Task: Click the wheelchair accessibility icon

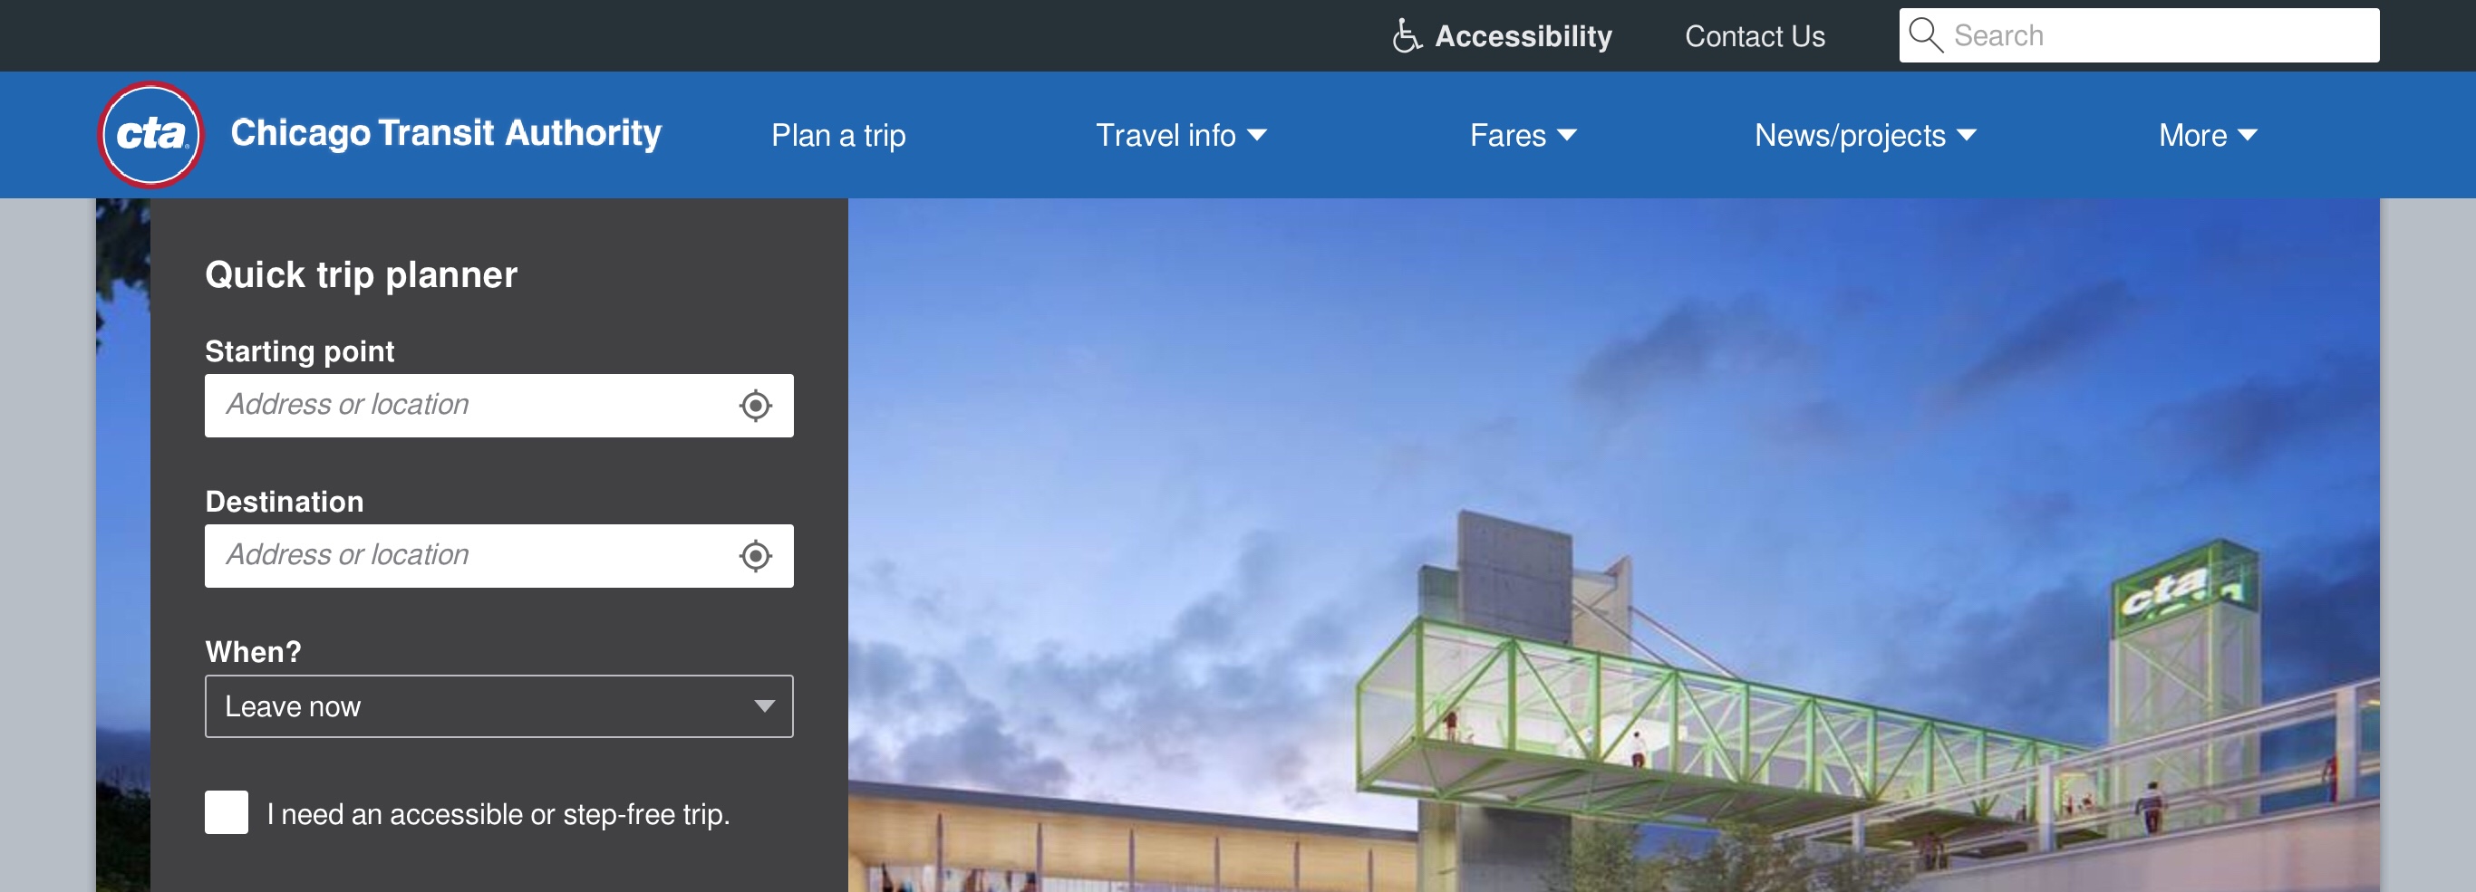Action: (x=1407, y=36)
